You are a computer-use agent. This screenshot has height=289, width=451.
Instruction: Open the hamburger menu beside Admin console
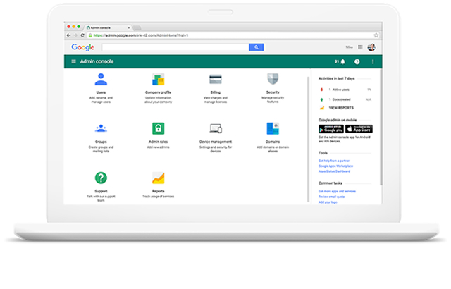click(73, 61)
